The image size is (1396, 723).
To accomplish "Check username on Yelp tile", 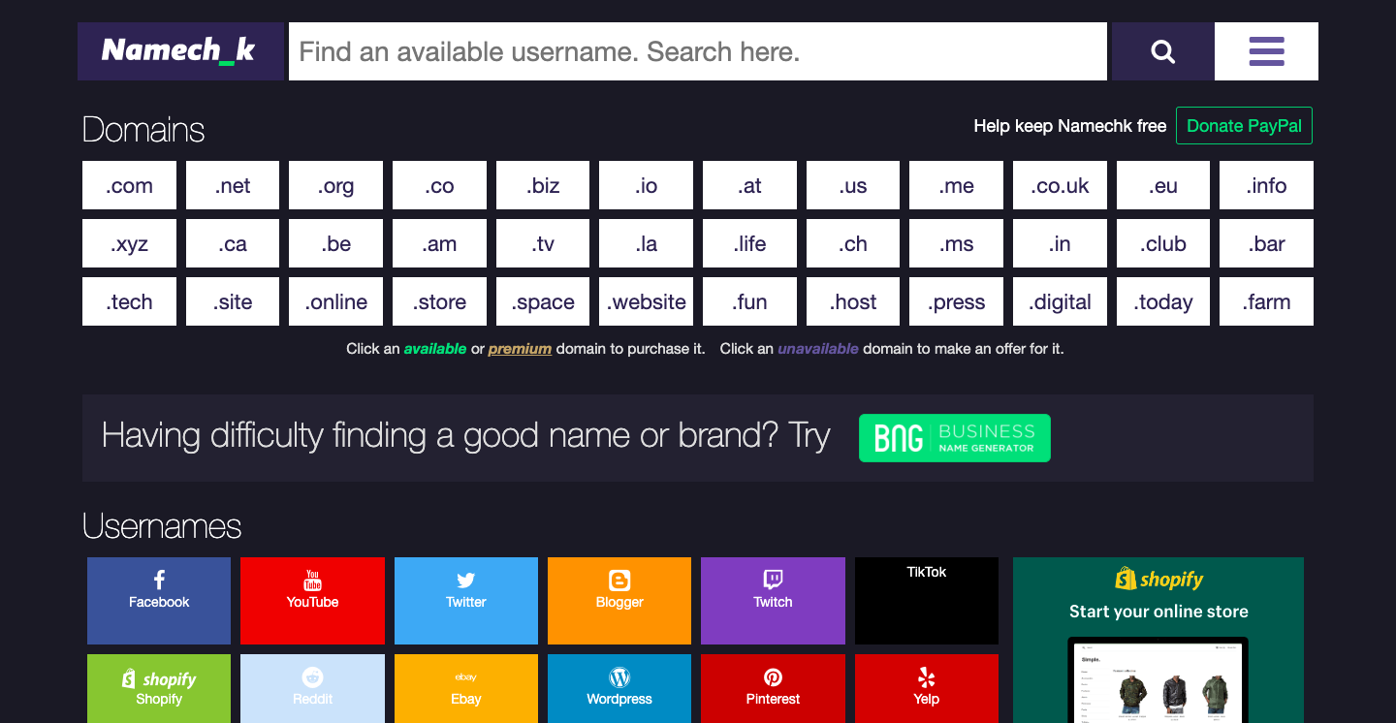I will 926,689.
